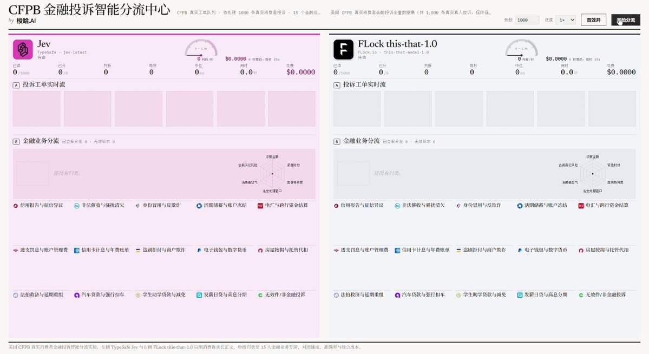Open the 速度 speed dropdown
The width and height of the screenshot is (649, 354).
pos(566,20)
